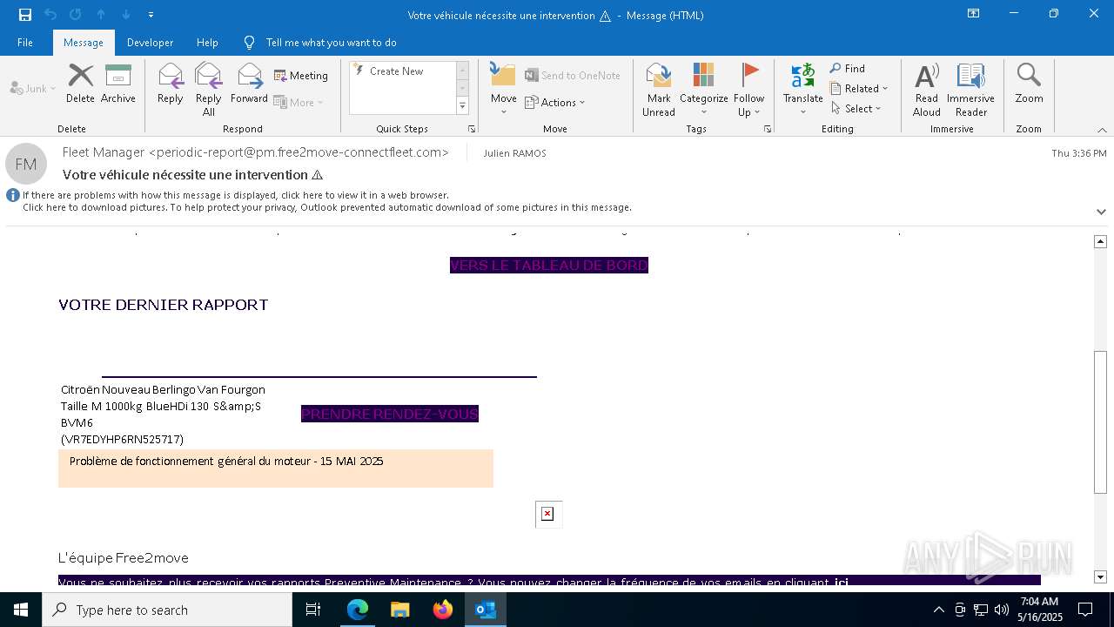Launch Microsoft Edge from taskbar
Image resolution: width=1114 pixels, height=627 pixels.
(358, 610)
